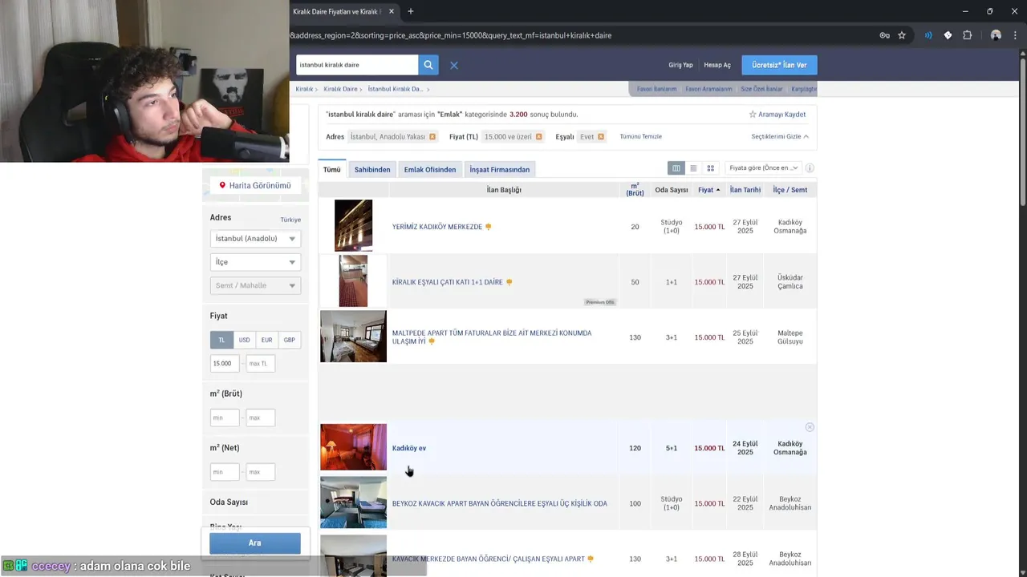Open the Kadıköy ev listing
Viewport: 1027px width, 577px height.
(x=409, y=448)
